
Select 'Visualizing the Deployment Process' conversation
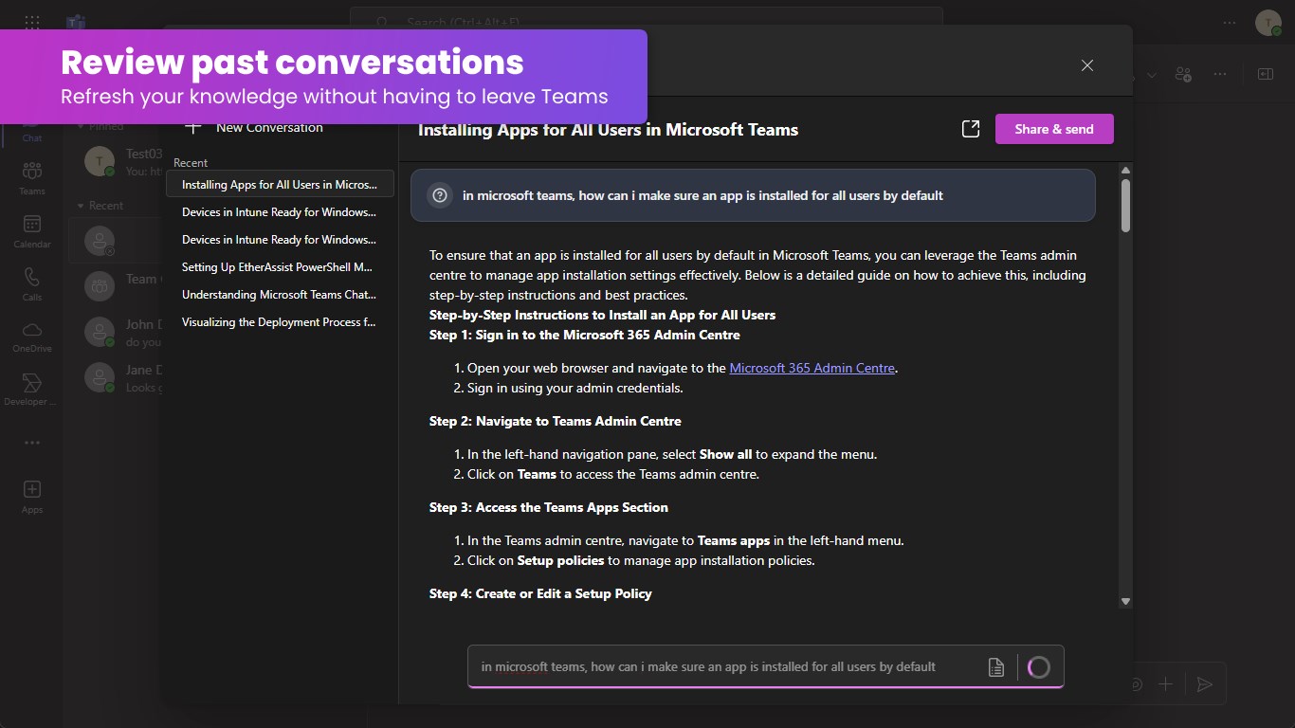(x=280, y=322)
